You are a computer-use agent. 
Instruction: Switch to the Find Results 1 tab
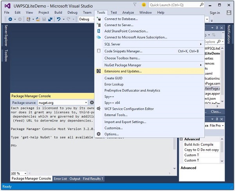(x=93, y=179)
